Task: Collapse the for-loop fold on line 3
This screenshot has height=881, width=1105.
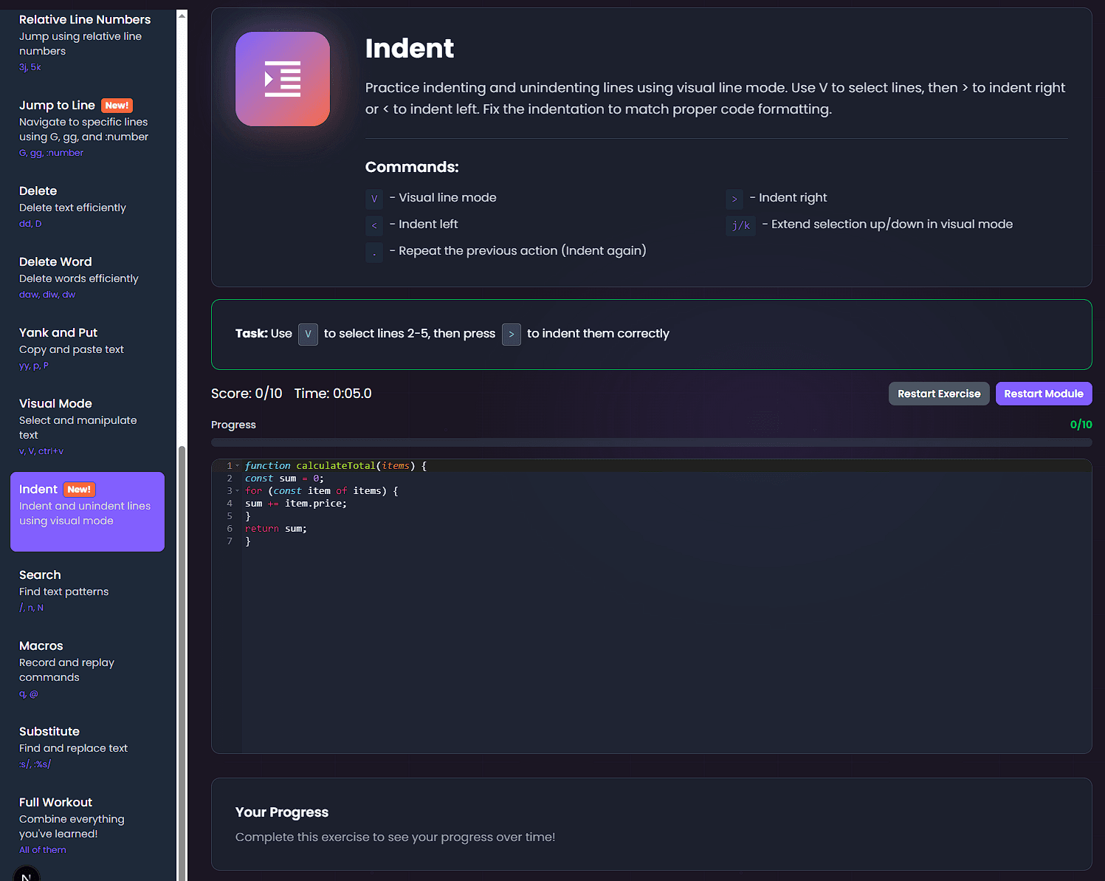Action: [x=238, y=490]
